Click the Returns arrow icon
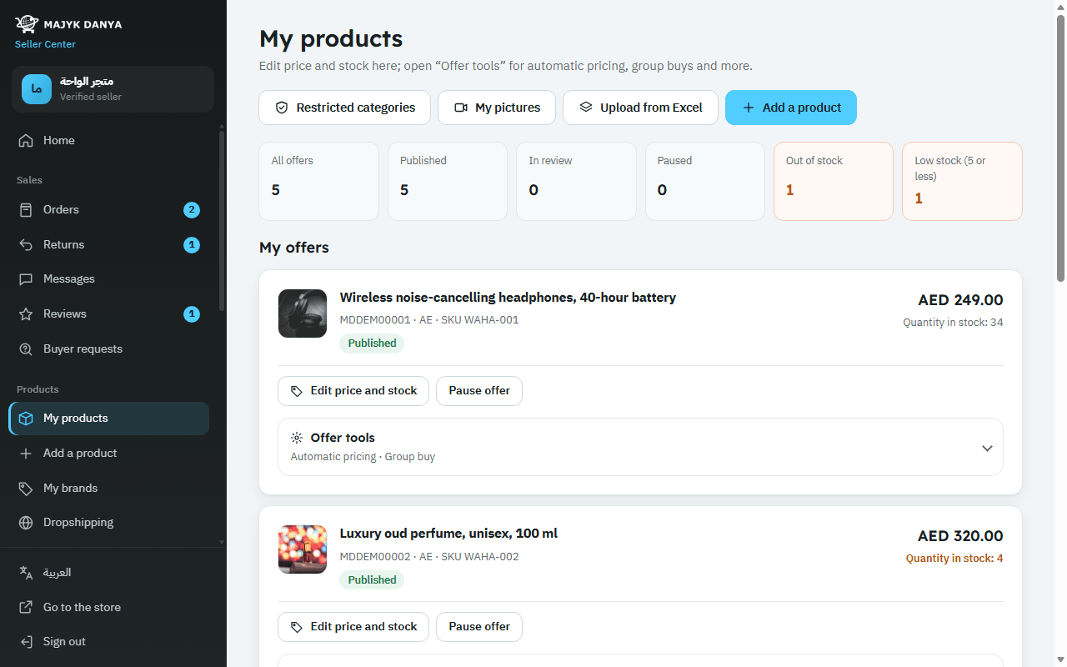 (x=27, y=245)
